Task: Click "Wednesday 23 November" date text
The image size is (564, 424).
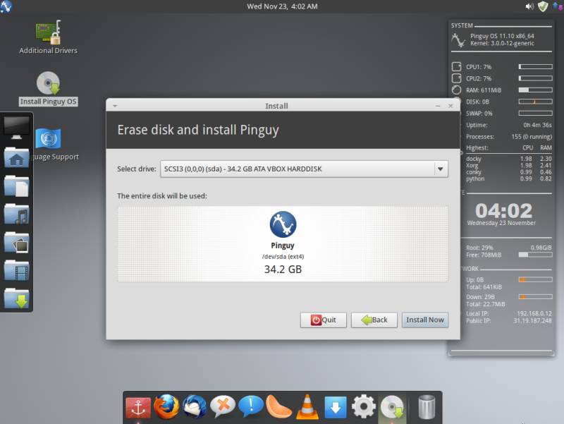Action: point(501,223)
